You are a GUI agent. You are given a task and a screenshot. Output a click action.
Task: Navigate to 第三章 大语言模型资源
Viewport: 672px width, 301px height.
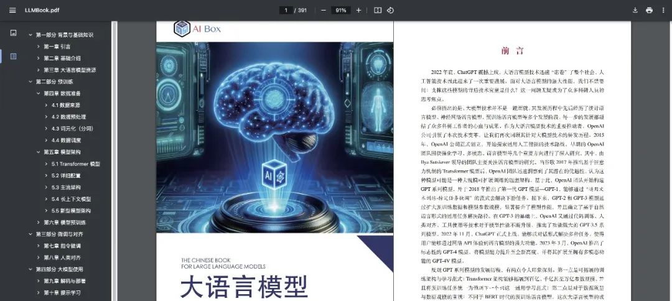point(70,70)
